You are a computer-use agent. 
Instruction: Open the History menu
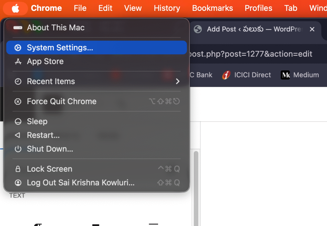click(167, 8)
